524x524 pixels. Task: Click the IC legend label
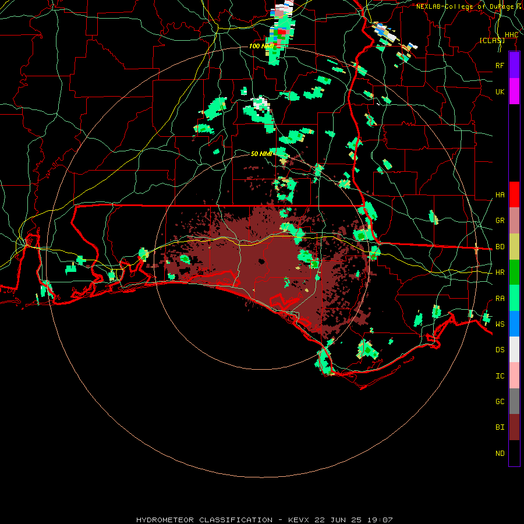coord(500,376)
